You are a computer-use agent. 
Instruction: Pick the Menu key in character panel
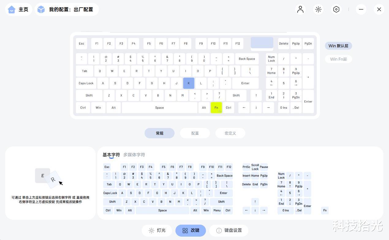[x=217, y=210]
